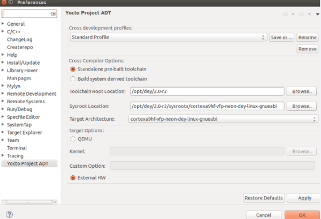
Task: Expand the Remote Systems node
Action: (x=3, y=101)
